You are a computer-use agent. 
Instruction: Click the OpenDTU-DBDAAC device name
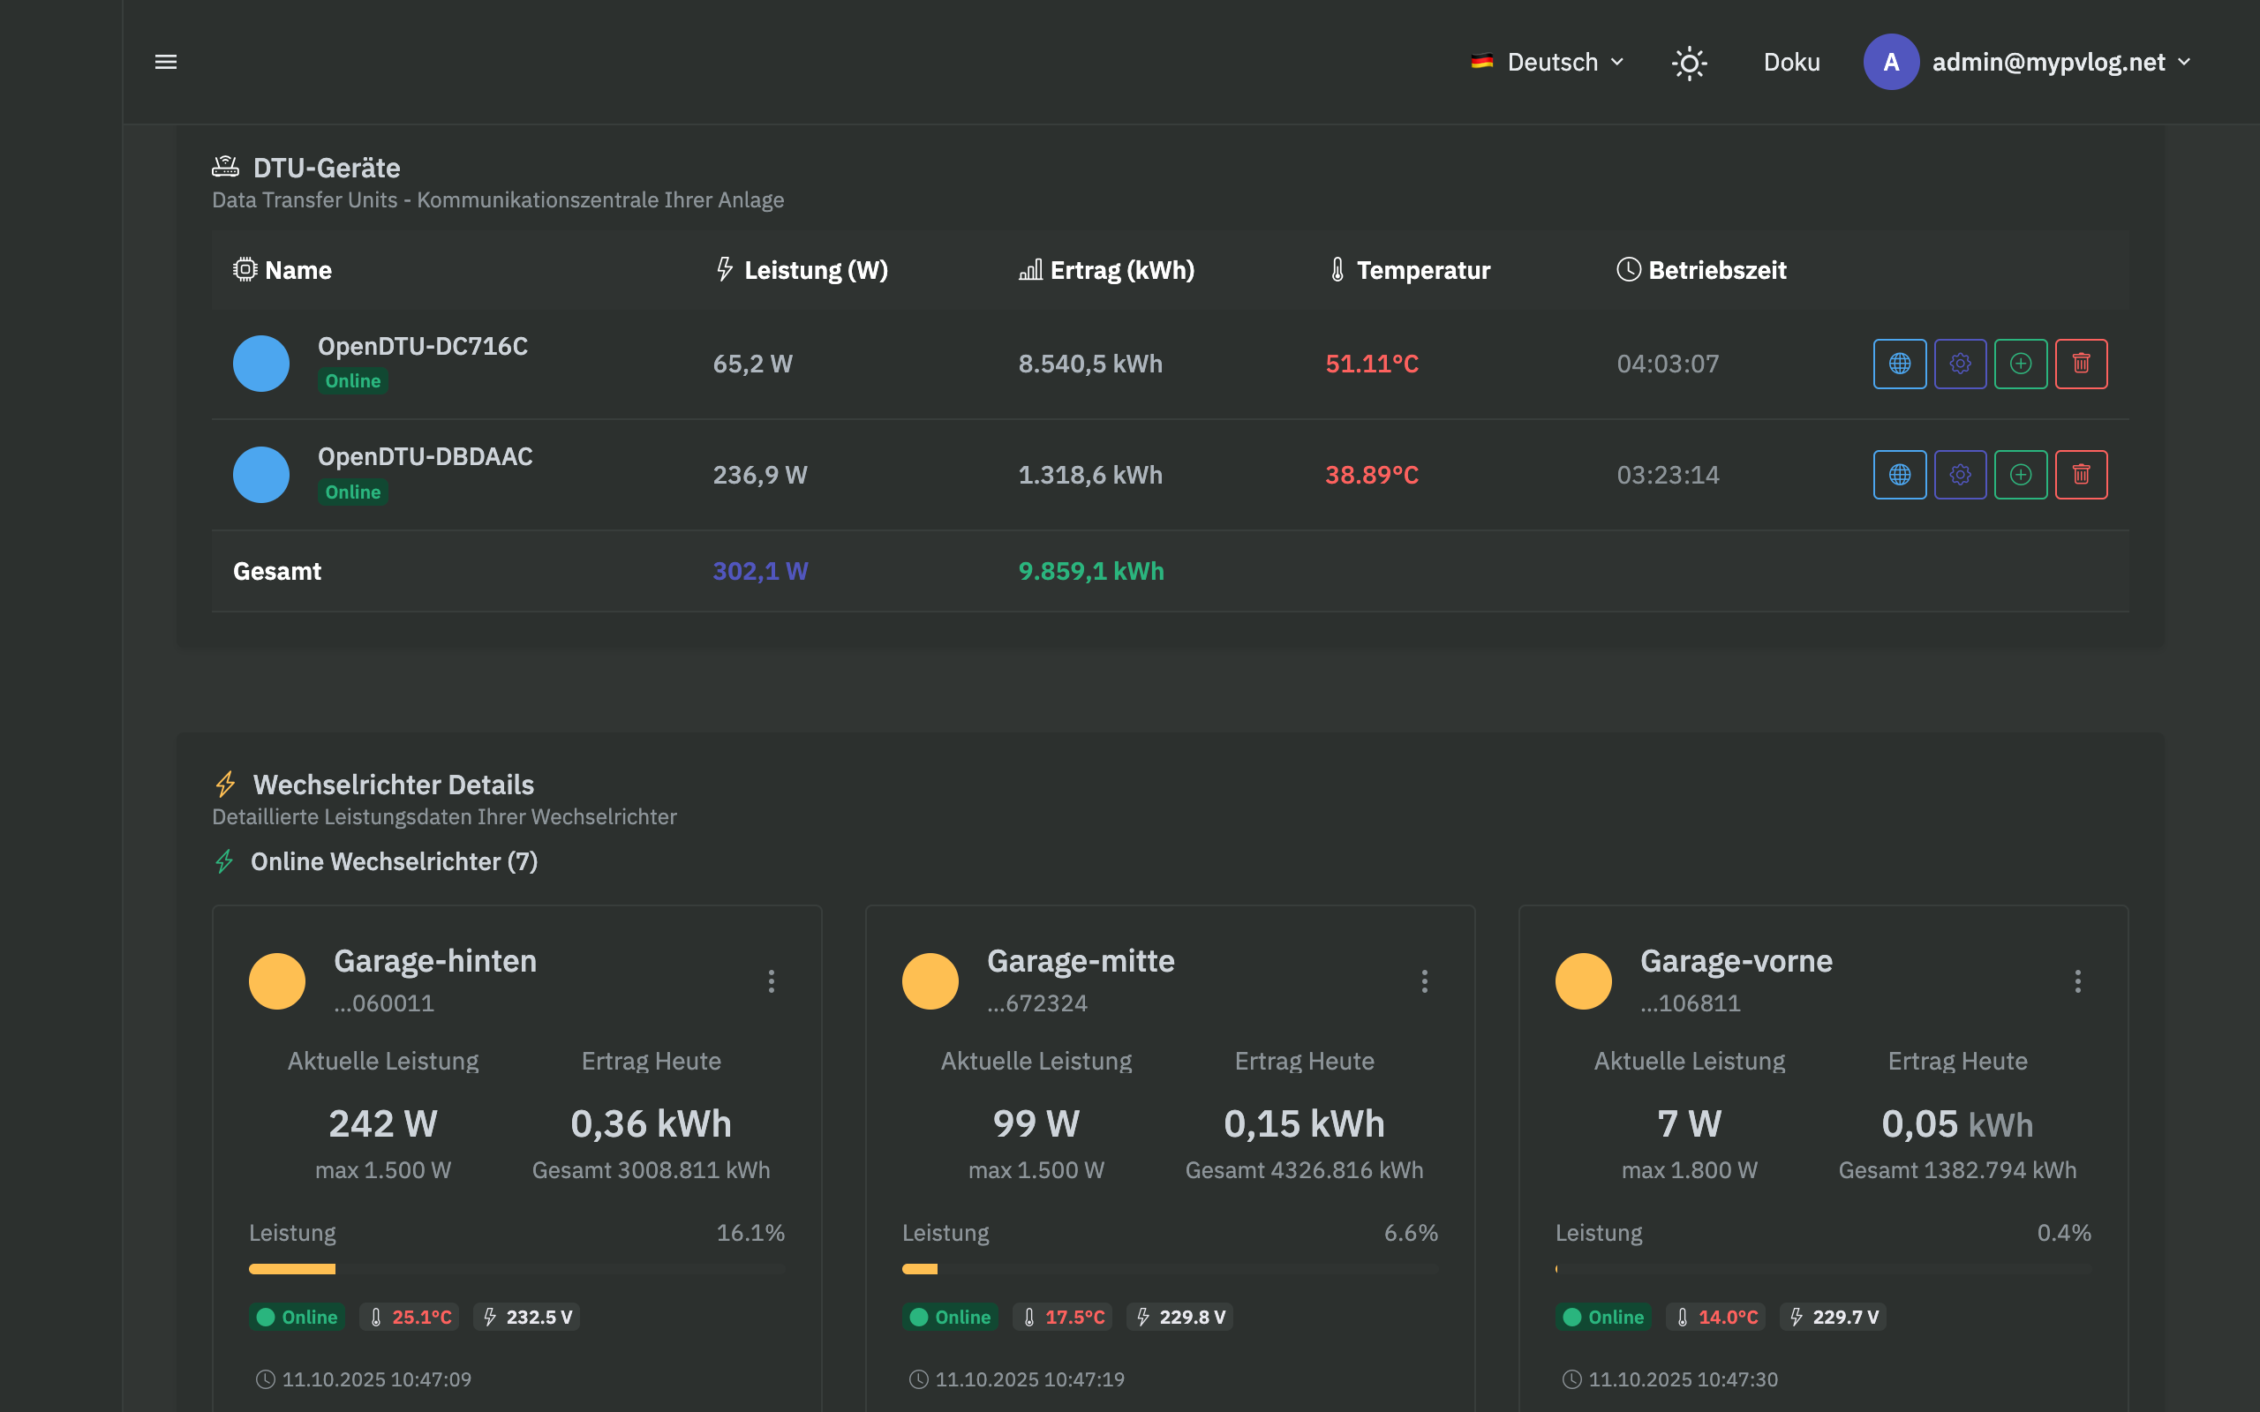point(425,455)
